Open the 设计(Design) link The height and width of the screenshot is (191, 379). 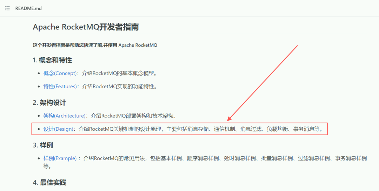[x=58, y=129]
